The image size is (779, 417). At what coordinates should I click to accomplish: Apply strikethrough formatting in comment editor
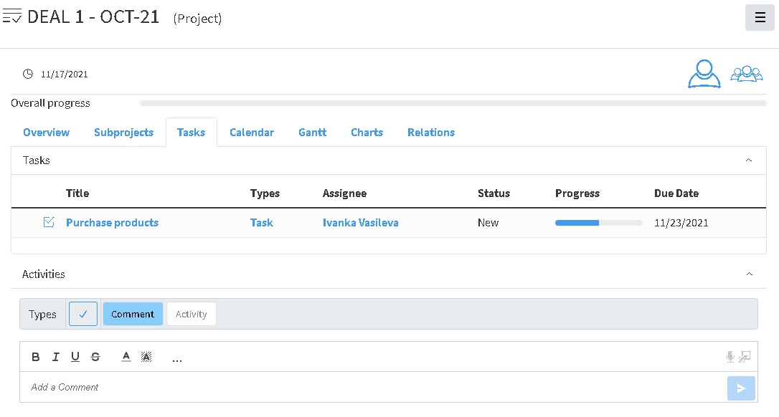click(95, 357)
